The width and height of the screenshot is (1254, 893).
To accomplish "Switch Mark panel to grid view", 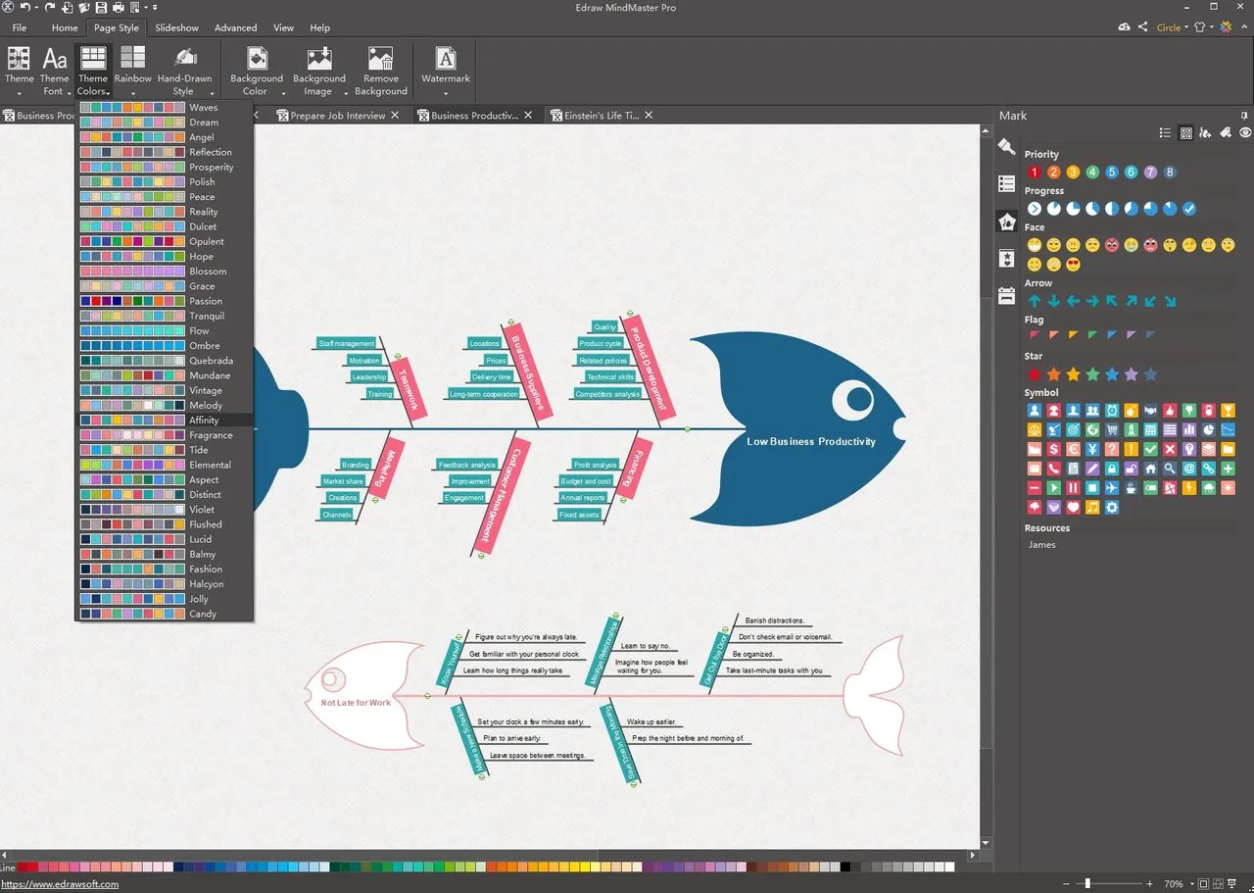I will [x=1185, y=133].
